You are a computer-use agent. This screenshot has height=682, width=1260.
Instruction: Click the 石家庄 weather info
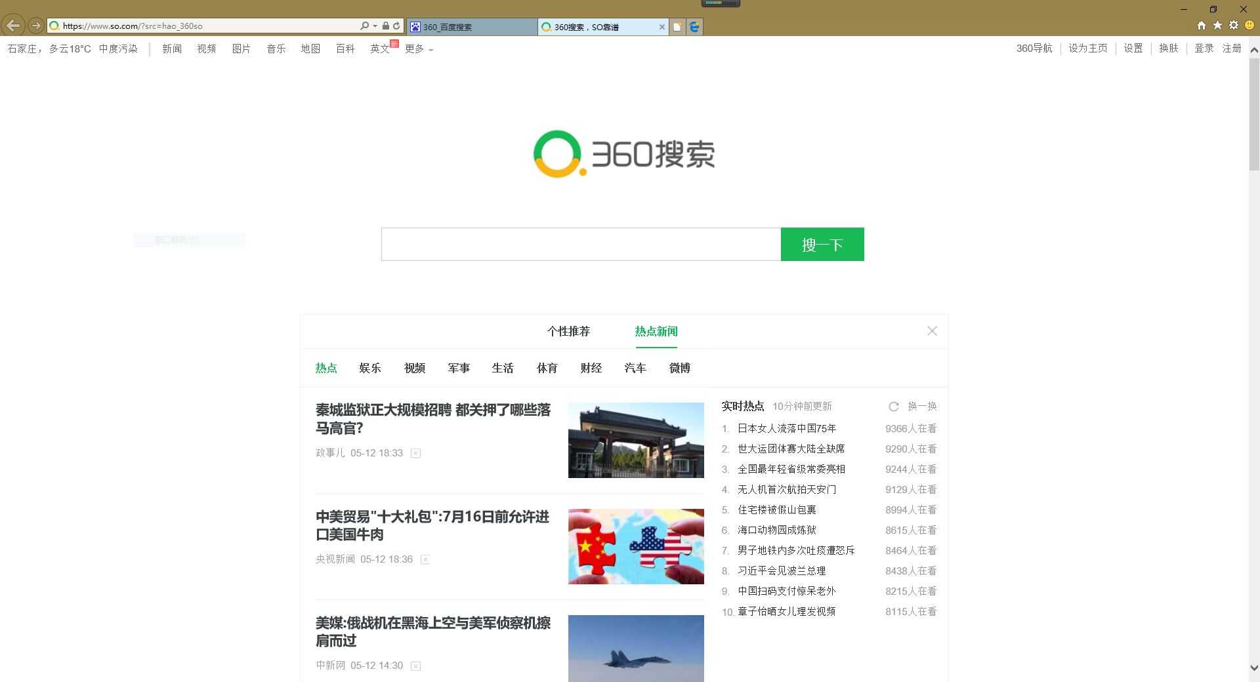pos(72,49)
